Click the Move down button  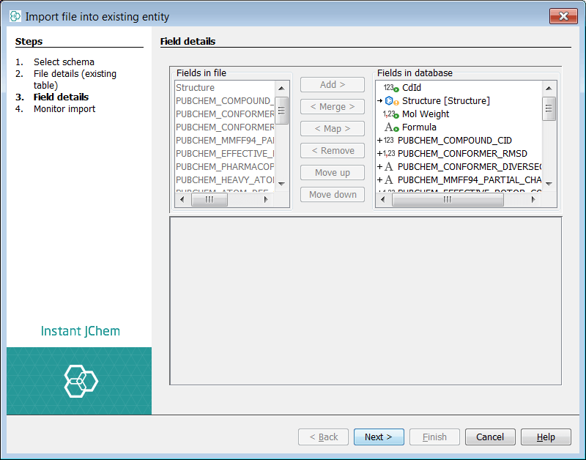click(x=333, y=195)
